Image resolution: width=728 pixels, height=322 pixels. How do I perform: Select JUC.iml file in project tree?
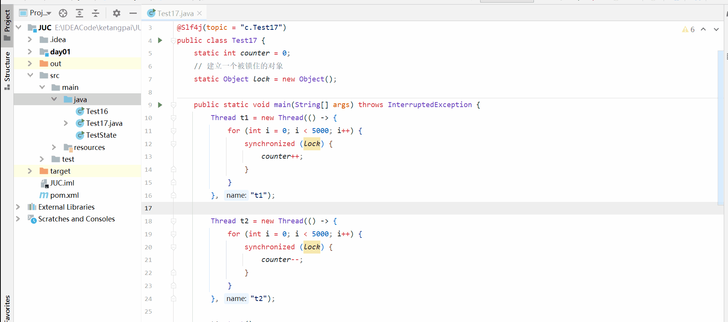pos(62,183)
